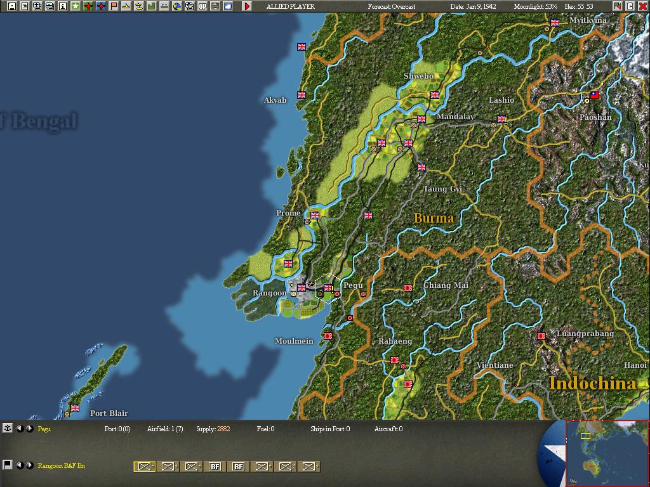Click the crosshair target toolbar icon
650x487 pixels.
[189, 6]
